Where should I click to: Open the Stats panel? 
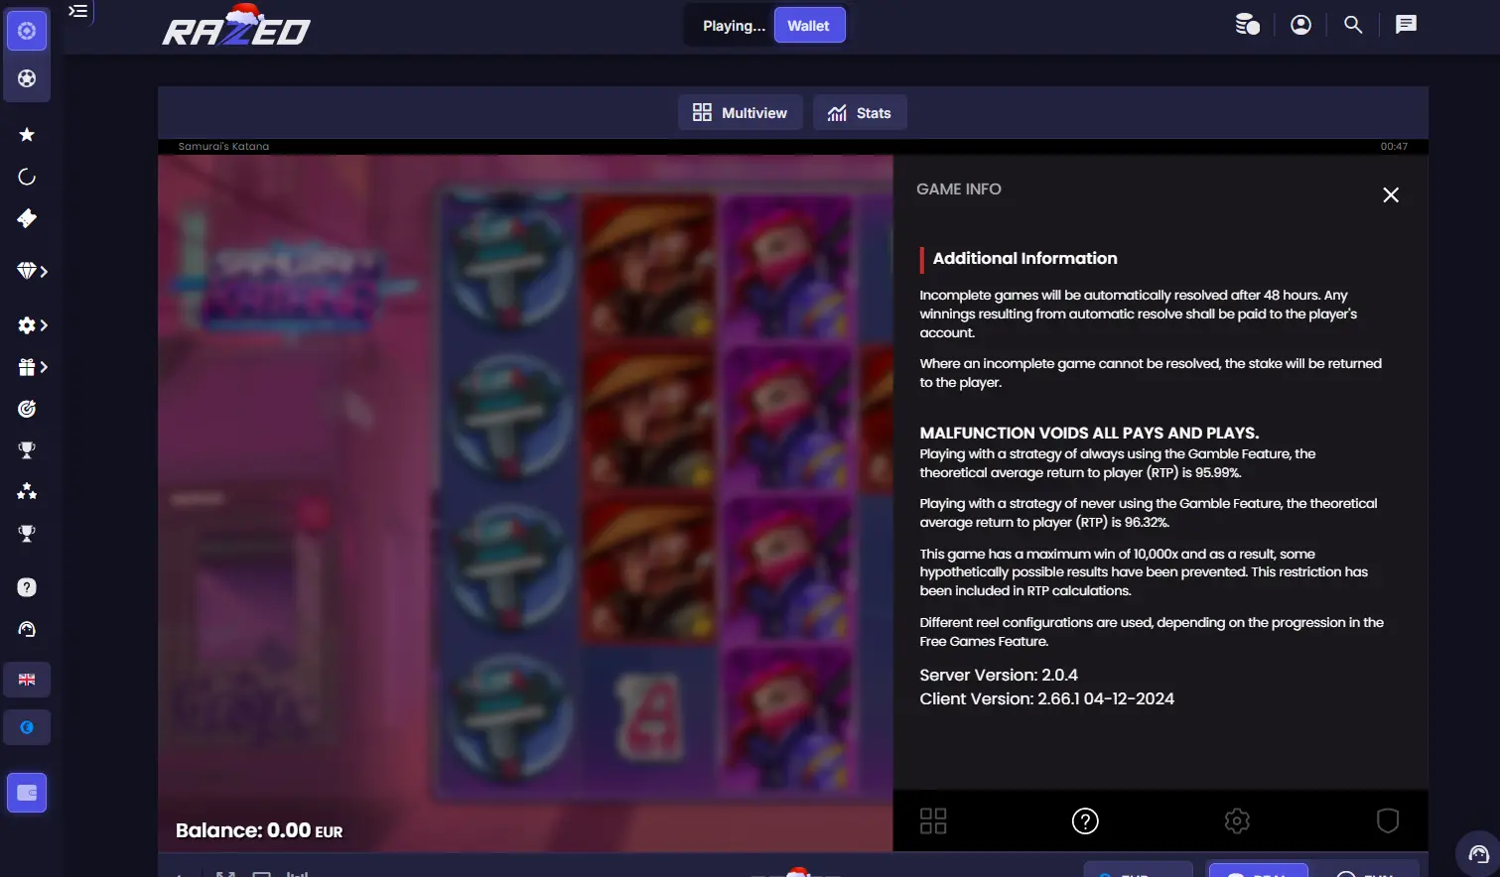(860, 113)
